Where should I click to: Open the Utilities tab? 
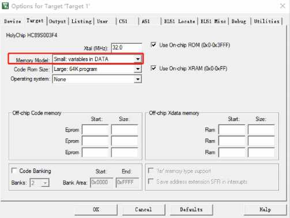tap(266, 21)
